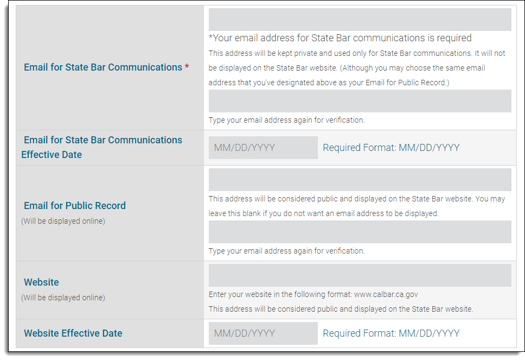525x360 pixels.
Task: Select the Website Effective Date input box
Action: 262,333
